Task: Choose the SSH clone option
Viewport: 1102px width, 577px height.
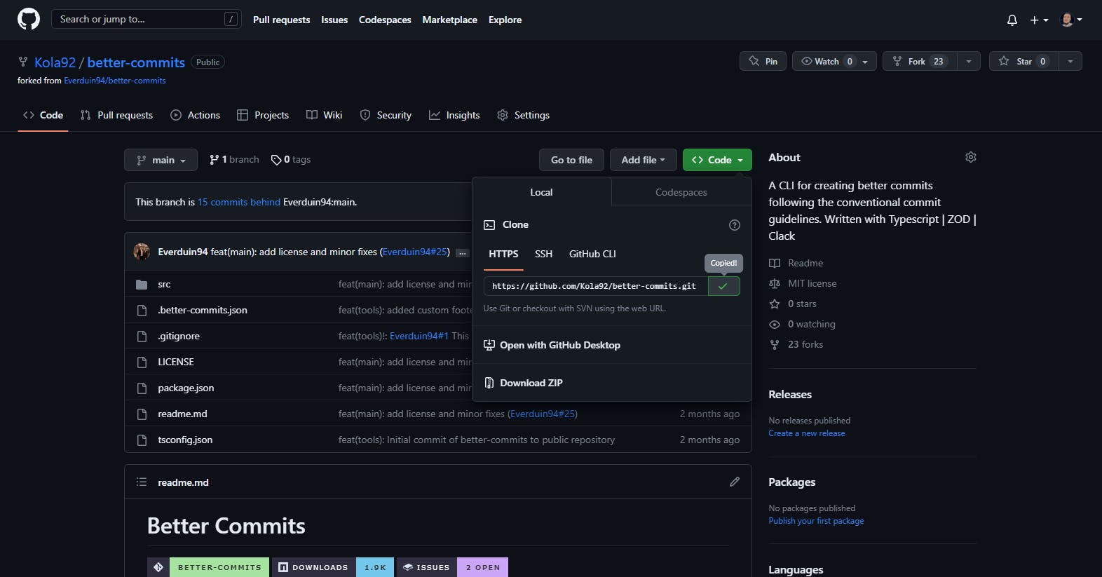Action: [543, 254]
